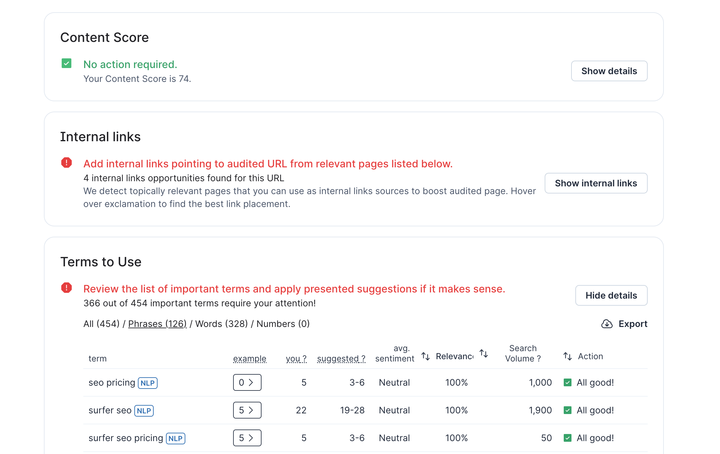The image size is (720, 454).
Task: Sort by the Relevance arrows icon
Action: click(x=484, y=353)
